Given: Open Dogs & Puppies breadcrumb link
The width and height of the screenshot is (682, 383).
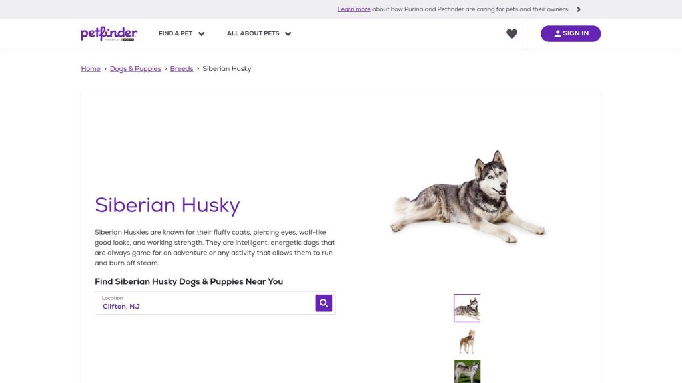Looking at the screenshot, I should click(135, 68).
